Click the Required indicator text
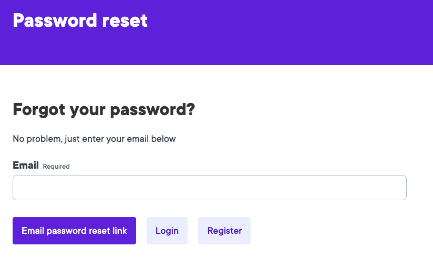 [56, 167]
